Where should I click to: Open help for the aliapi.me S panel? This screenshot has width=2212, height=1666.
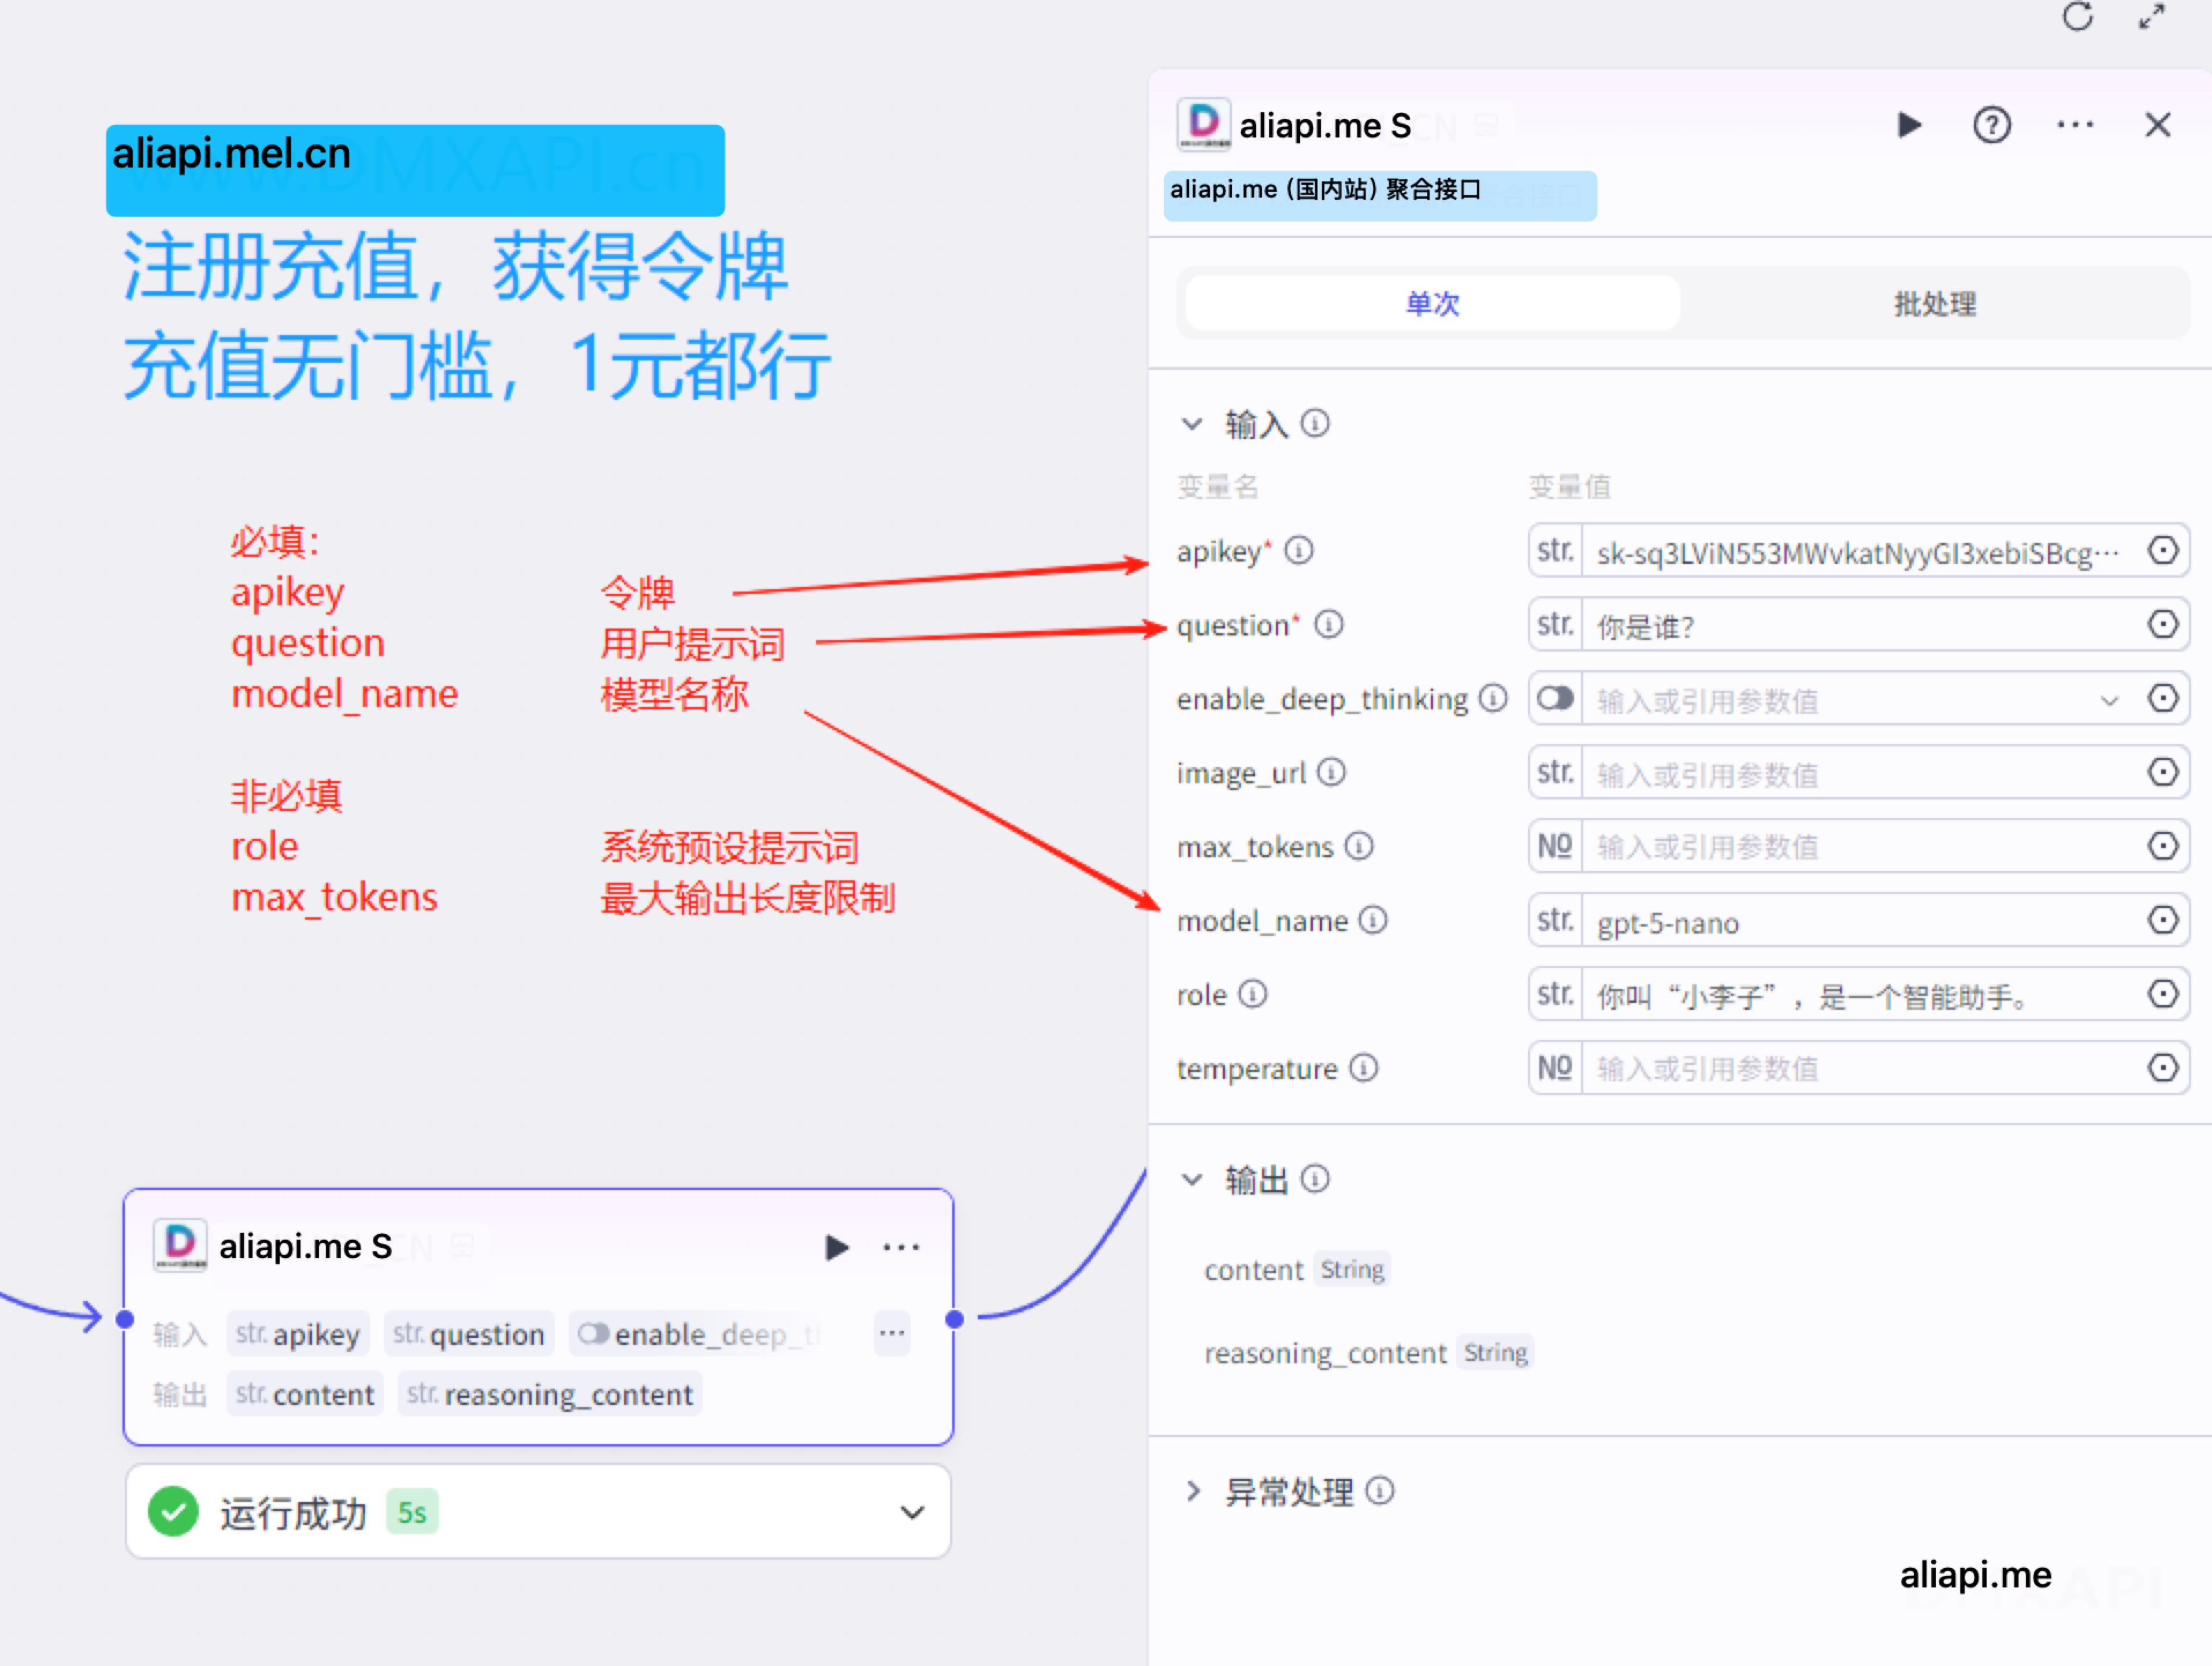(1991, 125)
